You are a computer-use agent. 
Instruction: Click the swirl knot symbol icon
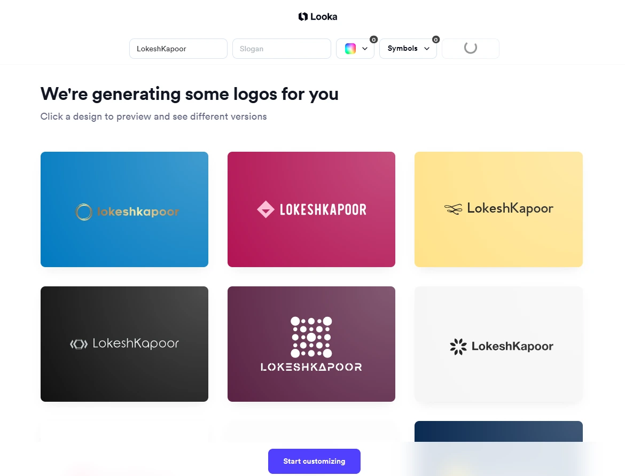coord(453,208)
